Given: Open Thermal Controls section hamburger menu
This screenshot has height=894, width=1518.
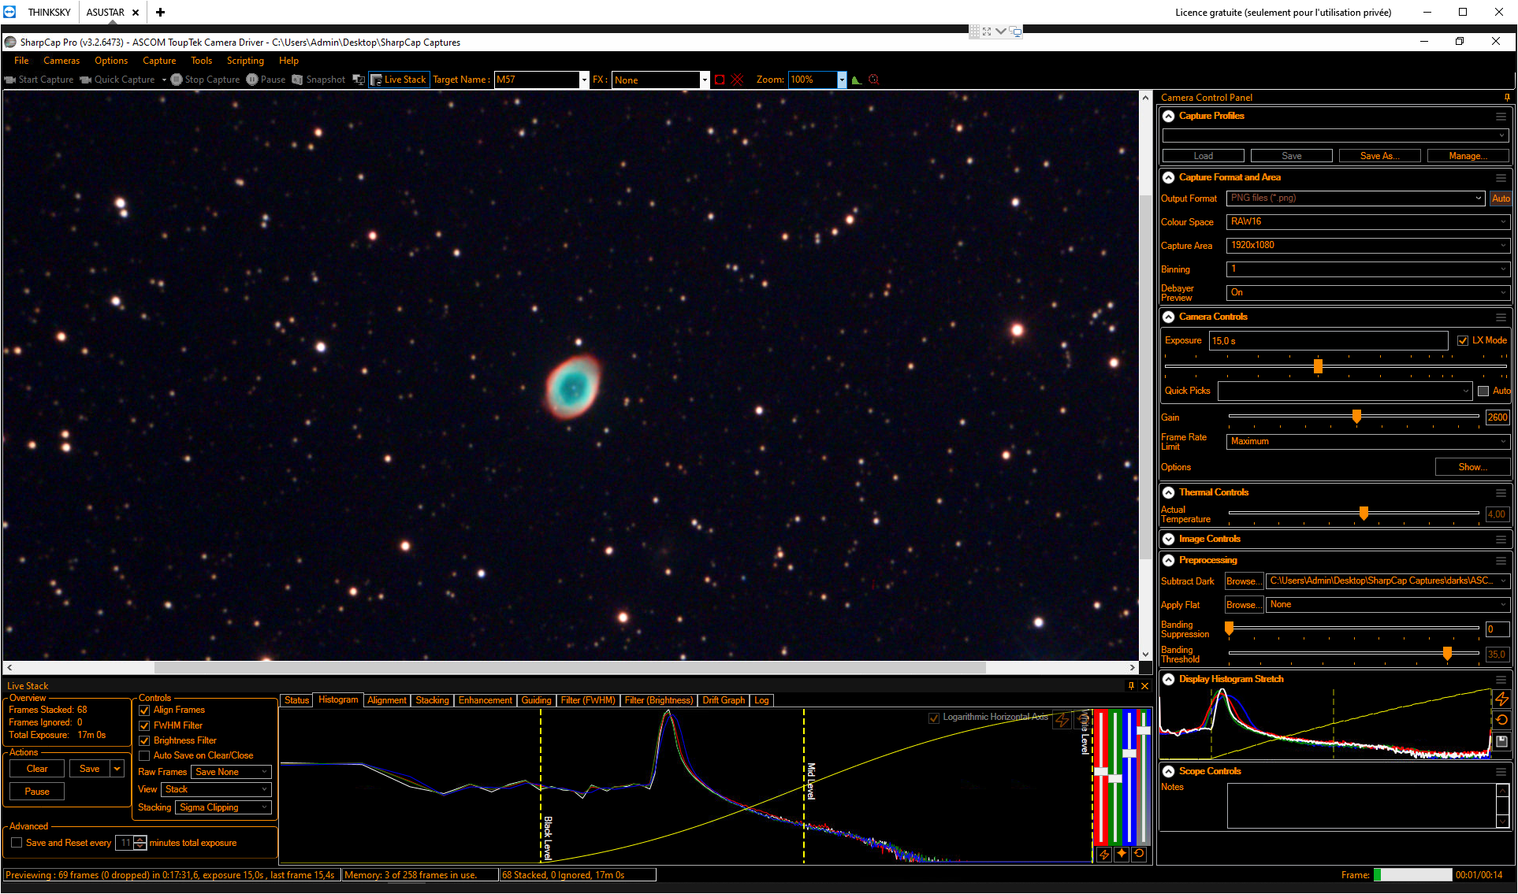Looking at the screenshot, I should (x=1501, y=493).
